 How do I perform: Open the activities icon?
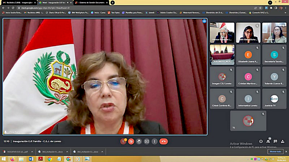[282, 141]
